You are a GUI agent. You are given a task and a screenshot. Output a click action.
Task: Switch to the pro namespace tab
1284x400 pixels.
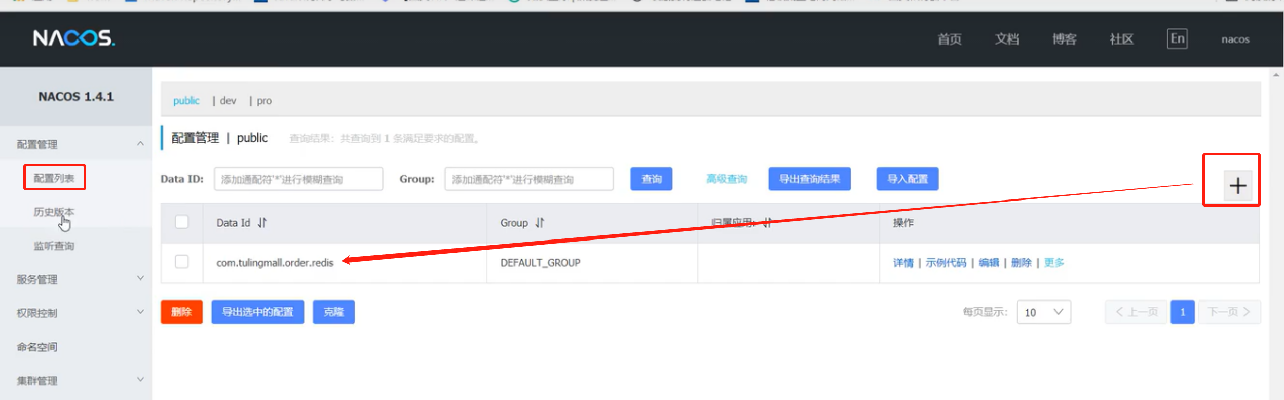(x=264, y=100)
